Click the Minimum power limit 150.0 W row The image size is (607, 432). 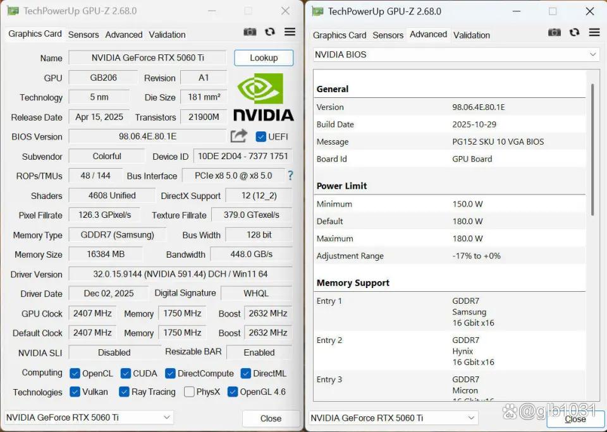click(450, 204)
